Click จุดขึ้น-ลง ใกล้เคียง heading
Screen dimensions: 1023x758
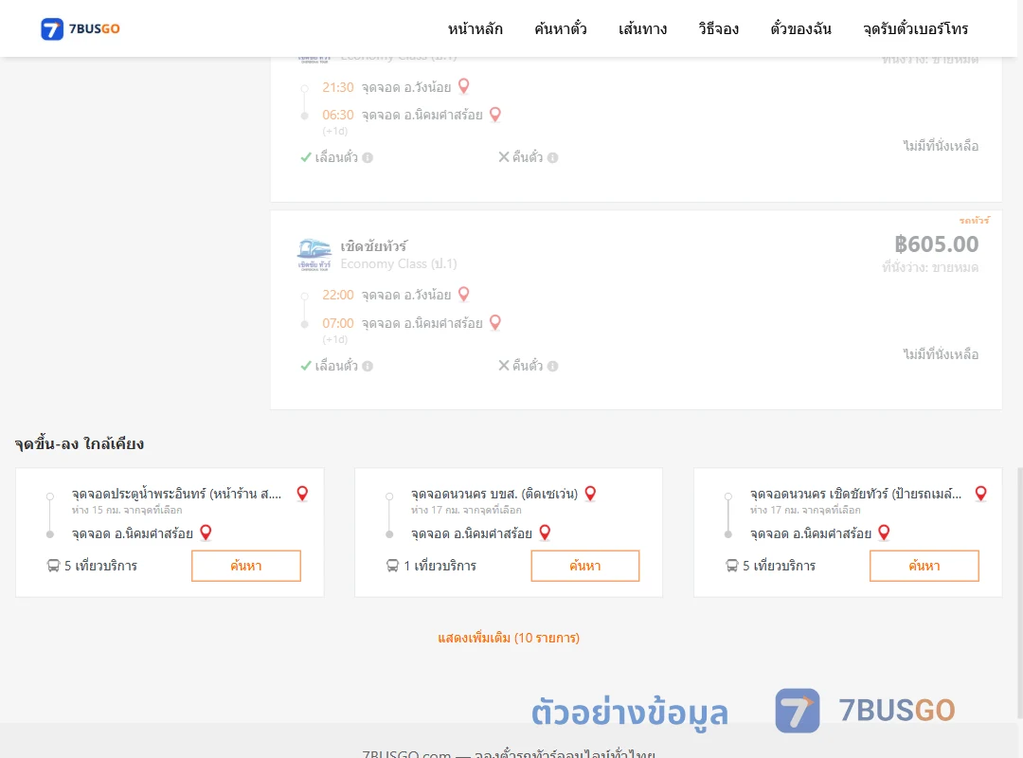pos(80,444)
